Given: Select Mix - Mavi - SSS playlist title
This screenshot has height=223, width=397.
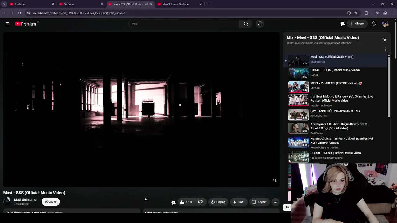Looking at the screenshot, I should click(323, 38).
